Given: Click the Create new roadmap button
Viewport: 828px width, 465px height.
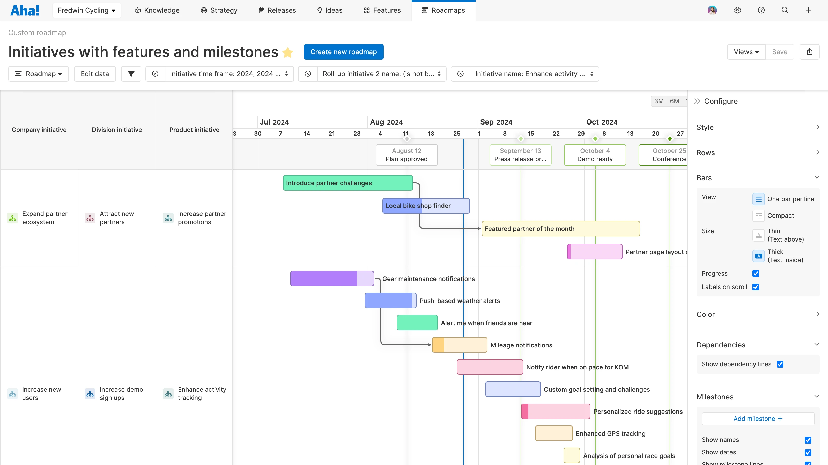Looking at the screenshot, I should coord(343,52).
